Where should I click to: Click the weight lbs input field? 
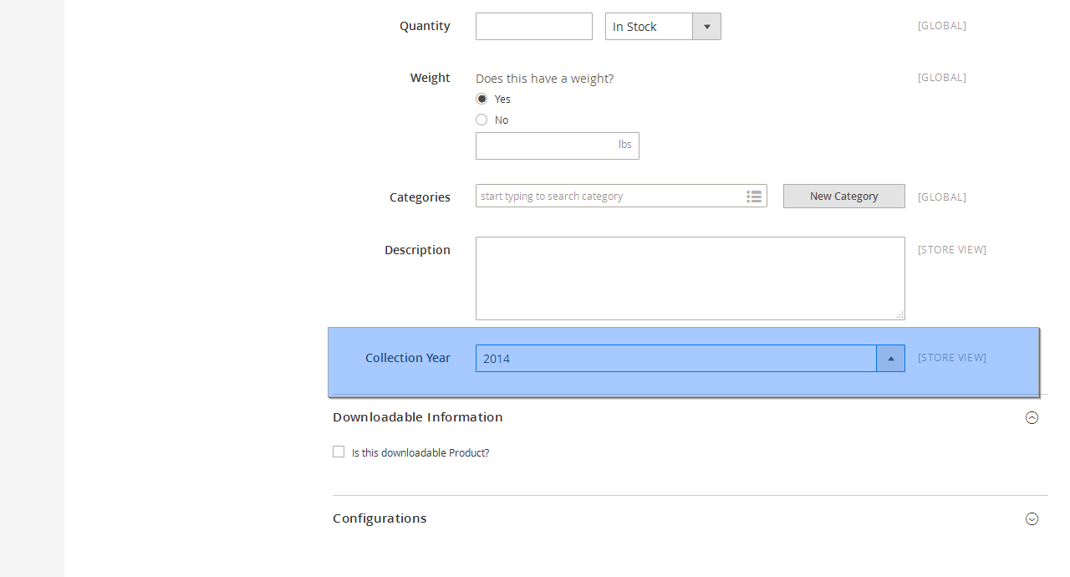tap(557, 146)
